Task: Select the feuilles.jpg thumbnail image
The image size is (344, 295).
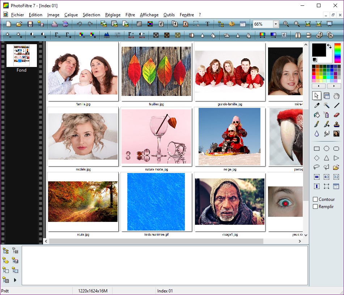Action: (156, 71)
